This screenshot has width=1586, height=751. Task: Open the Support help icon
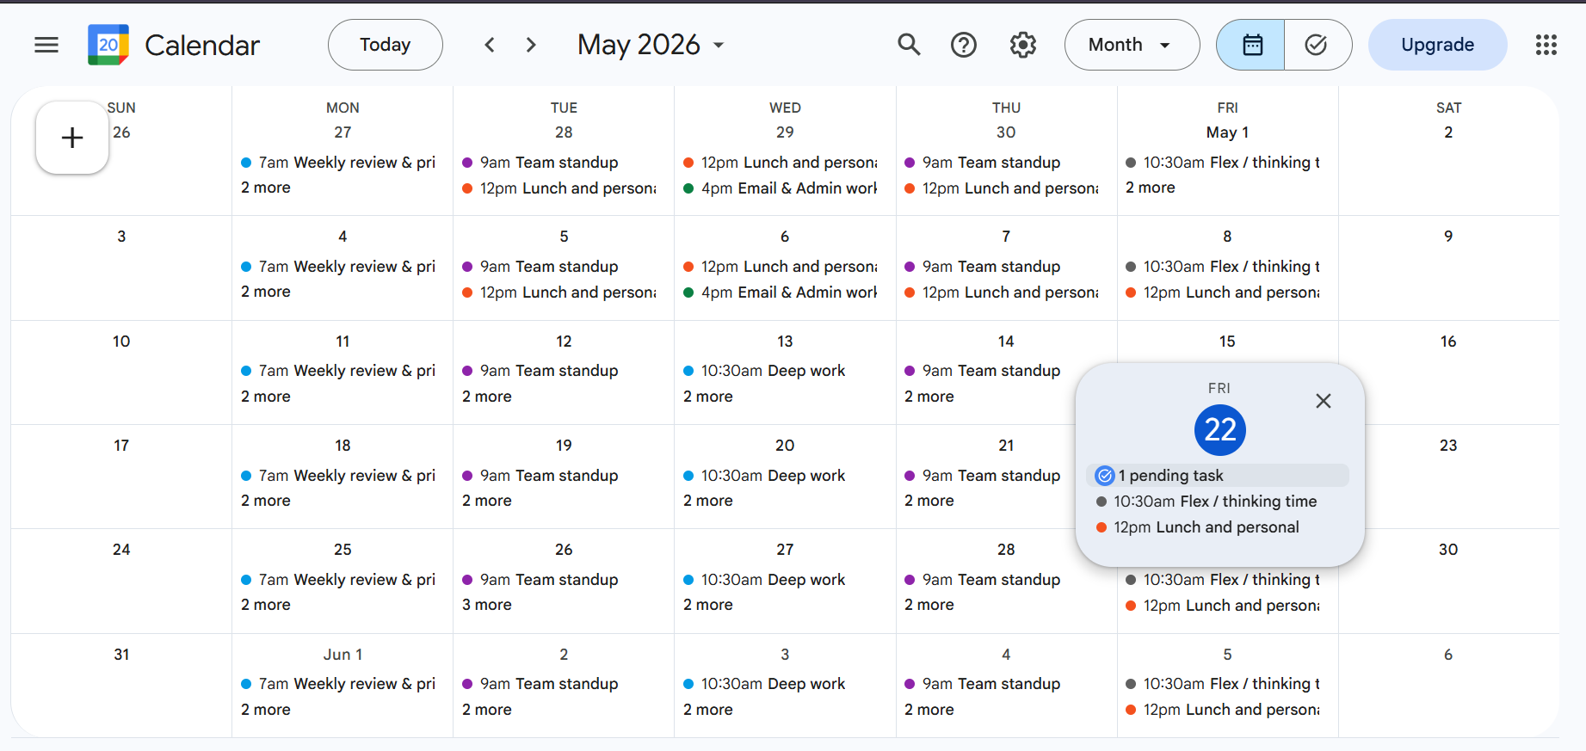(x=964, y=45)
